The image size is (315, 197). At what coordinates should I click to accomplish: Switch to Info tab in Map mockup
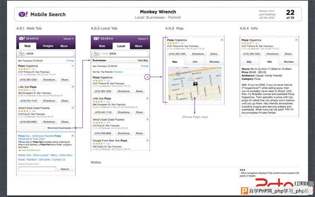195,62
